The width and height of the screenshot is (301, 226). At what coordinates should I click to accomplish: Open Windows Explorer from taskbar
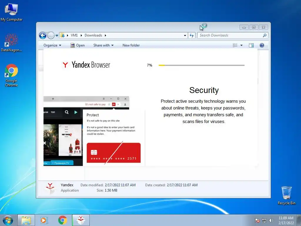26,220
